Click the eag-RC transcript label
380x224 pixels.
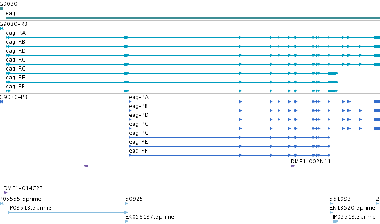[16, 69]
